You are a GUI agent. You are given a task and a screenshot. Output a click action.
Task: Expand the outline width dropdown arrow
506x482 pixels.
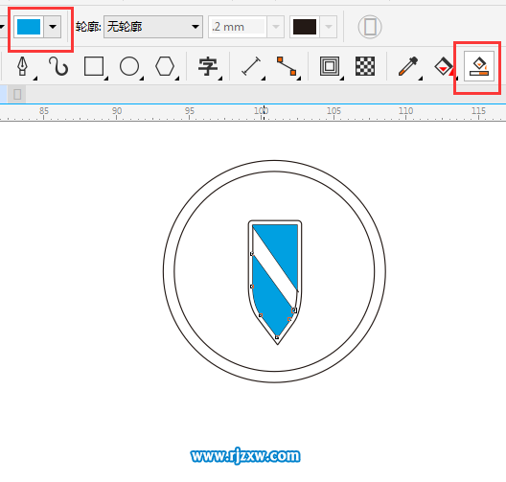276,27
